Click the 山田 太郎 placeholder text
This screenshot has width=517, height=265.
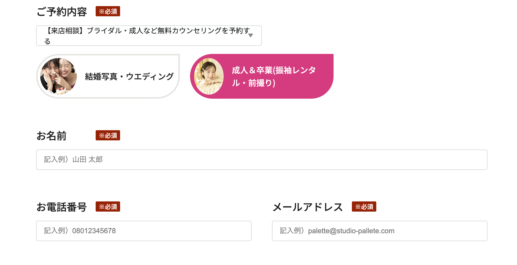(87, 160)
